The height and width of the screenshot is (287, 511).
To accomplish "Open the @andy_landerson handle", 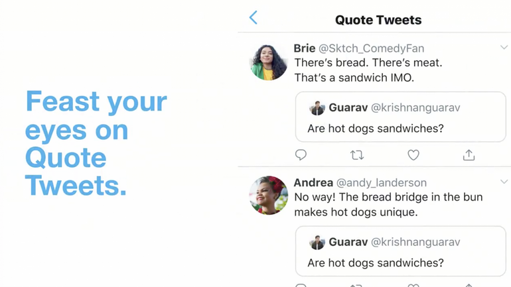I will 382,183.
